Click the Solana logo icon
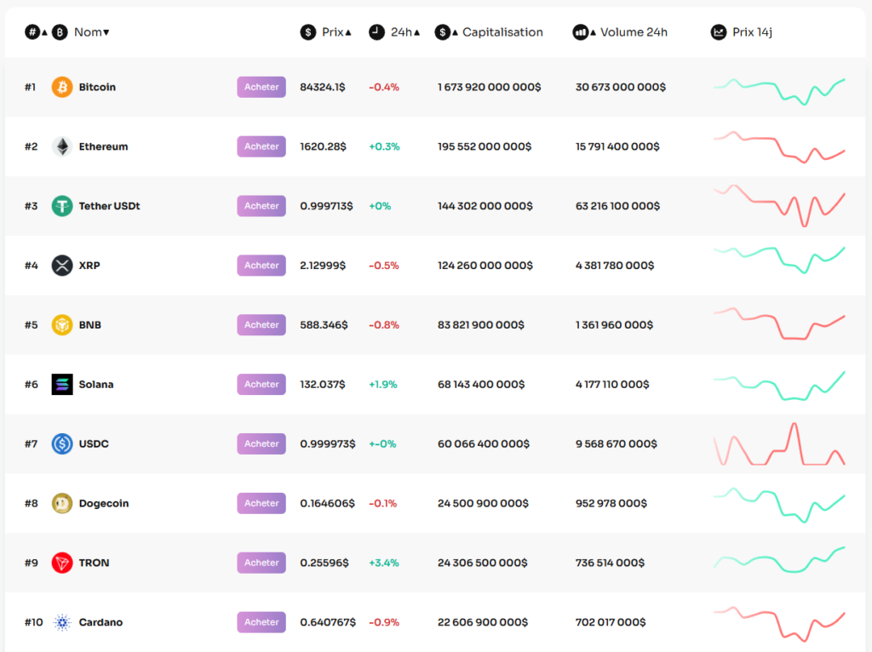Image resolution: width=872 pixels, height=652 pixels. point(62,385)
